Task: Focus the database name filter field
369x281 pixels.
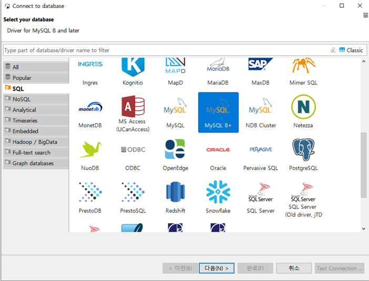Action: 166,50
